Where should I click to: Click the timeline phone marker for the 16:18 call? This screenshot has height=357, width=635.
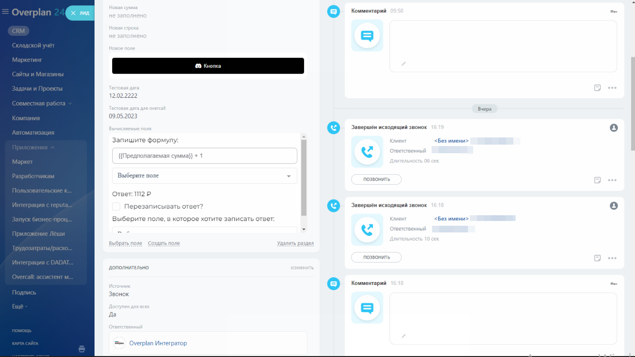334,206
